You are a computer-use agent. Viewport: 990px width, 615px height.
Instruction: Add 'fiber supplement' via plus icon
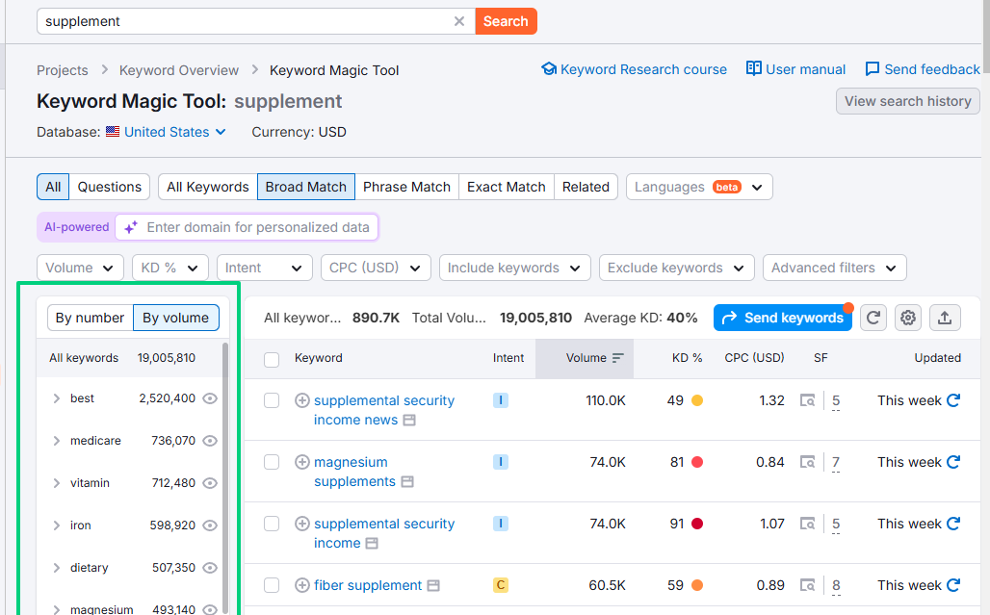point(301,585)
